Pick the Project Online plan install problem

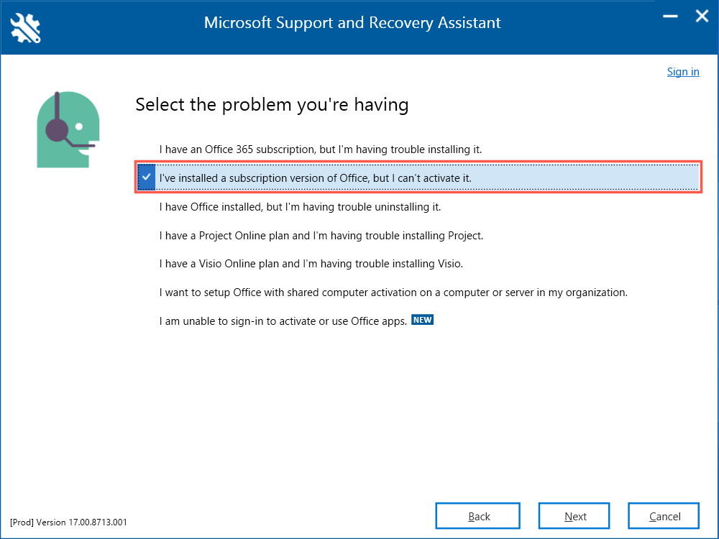(x=321, y=236)
